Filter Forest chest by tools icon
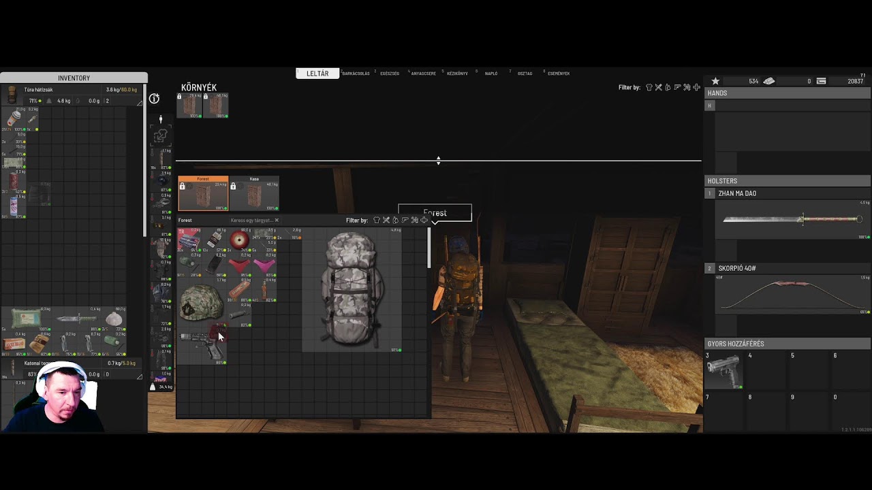The height and width of the screenshot is (490, 872). (x=386, y=220)
